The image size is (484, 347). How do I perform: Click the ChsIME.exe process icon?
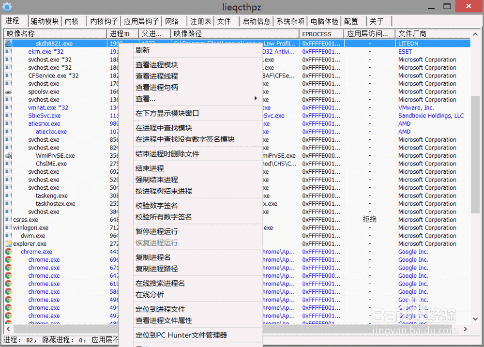pos(8,164)
